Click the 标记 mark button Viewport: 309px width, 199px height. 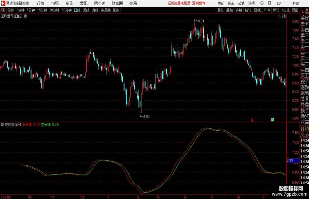pos(276,10)
